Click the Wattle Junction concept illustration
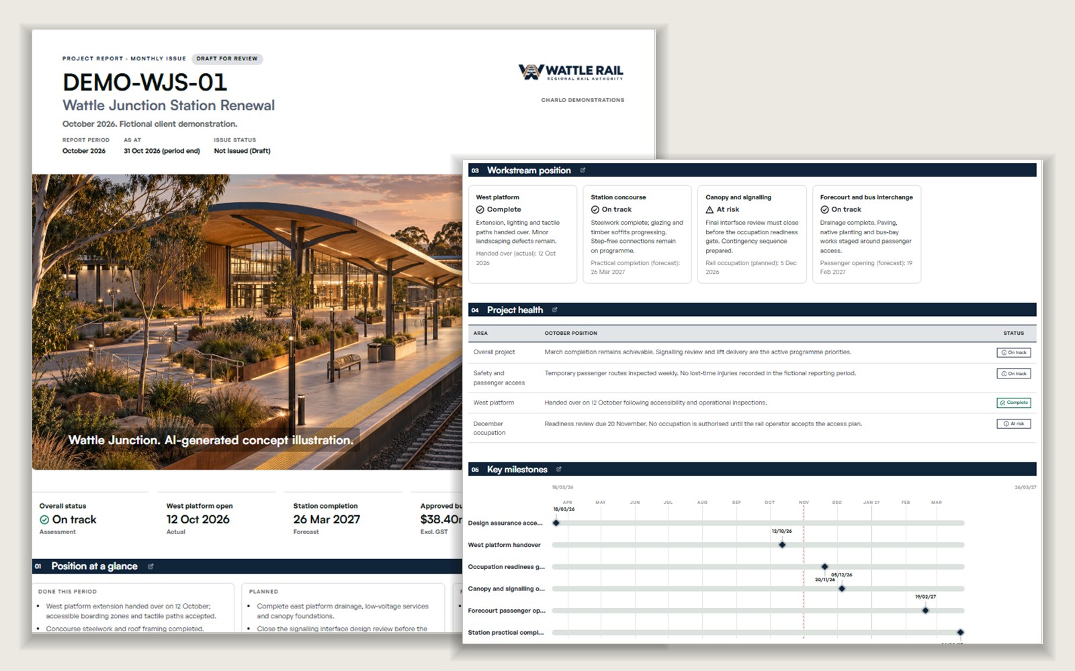This screenshot has width=1075, height=671. tap(249, 322)
